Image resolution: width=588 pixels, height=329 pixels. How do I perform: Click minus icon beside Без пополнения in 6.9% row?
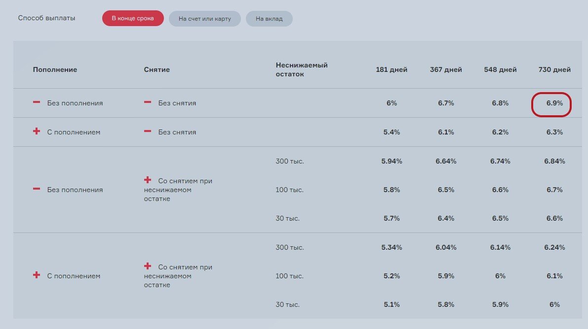coord(37,102)
